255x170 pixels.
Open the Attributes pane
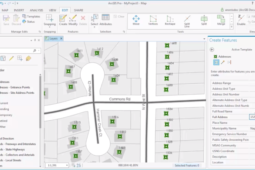(x=105, y=20)
